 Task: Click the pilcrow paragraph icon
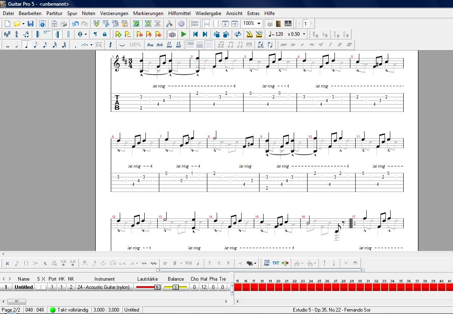95,34
